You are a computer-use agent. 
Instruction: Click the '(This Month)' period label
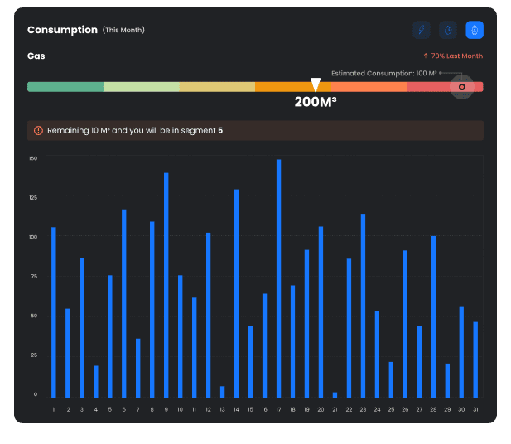pos(123,31)
